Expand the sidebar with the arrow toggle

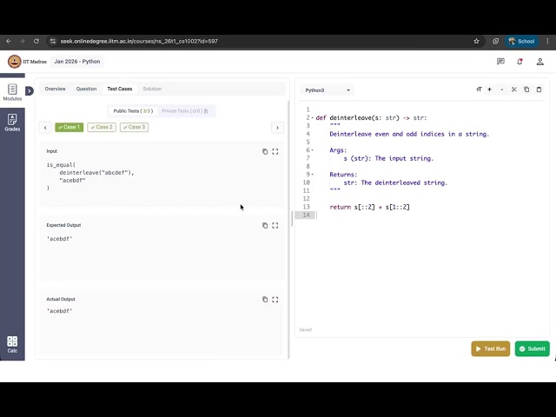30,91
